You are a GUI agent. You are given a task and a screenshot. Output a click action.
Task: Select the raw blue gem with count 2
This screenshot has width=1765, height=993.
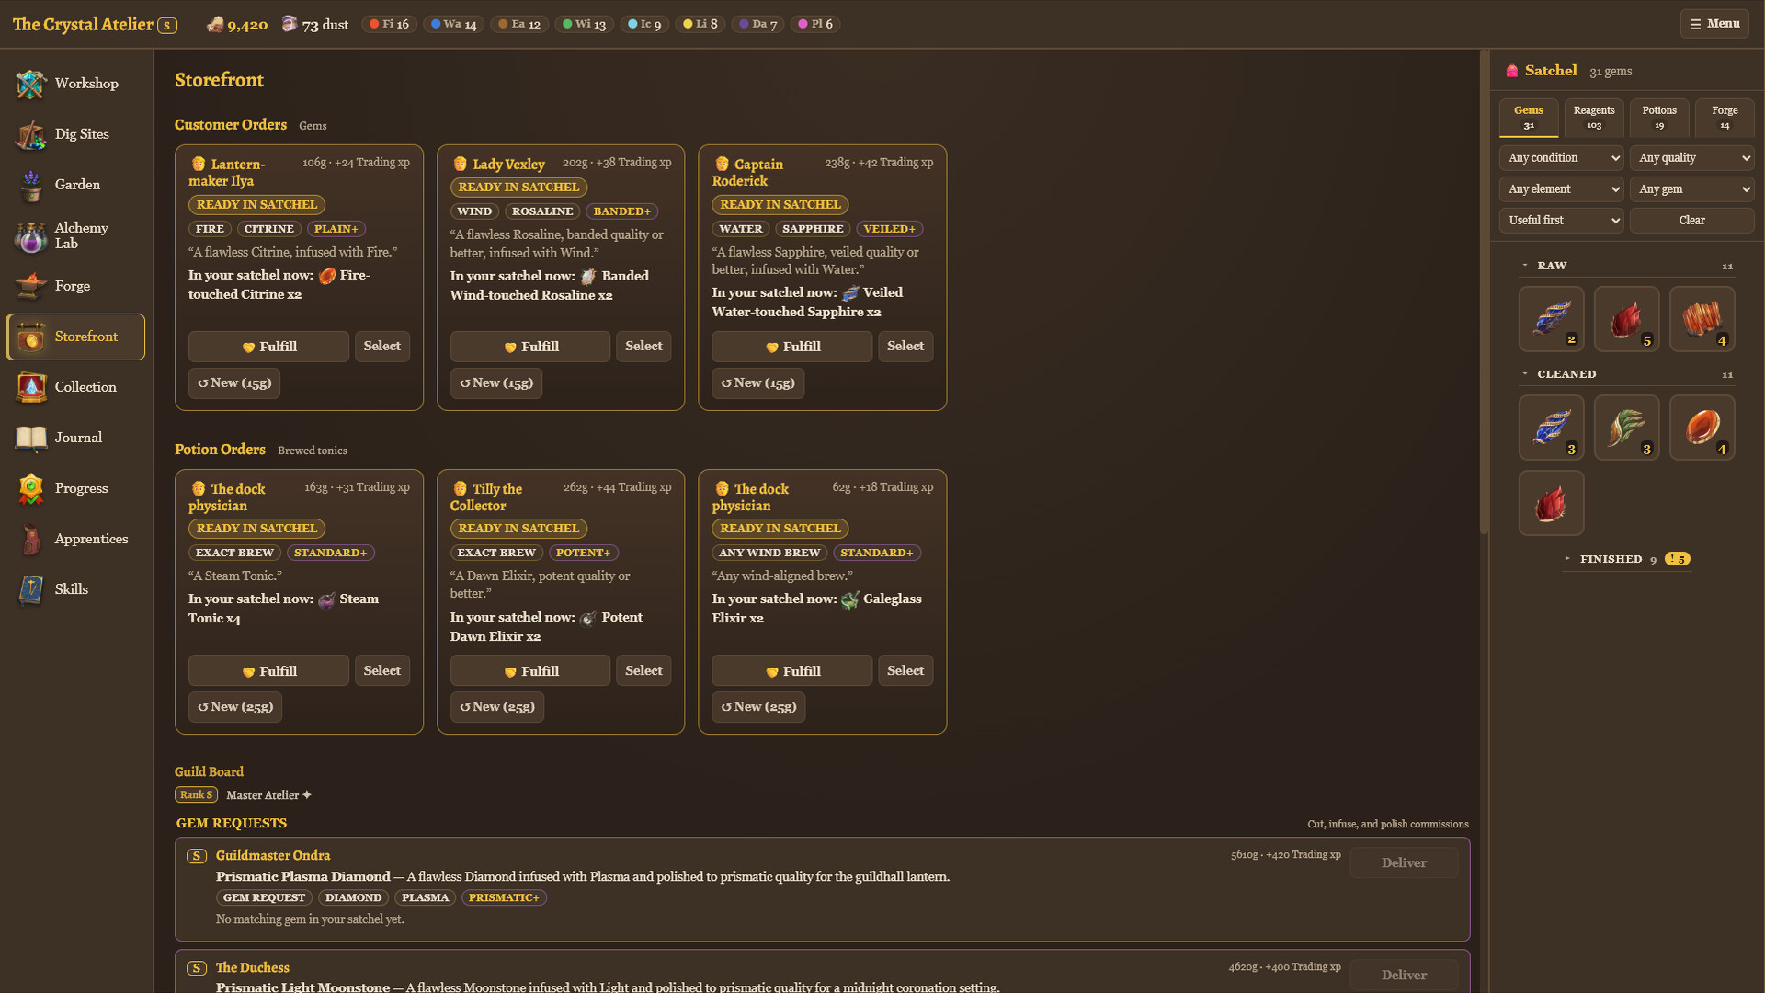[x=1551, y=319]
